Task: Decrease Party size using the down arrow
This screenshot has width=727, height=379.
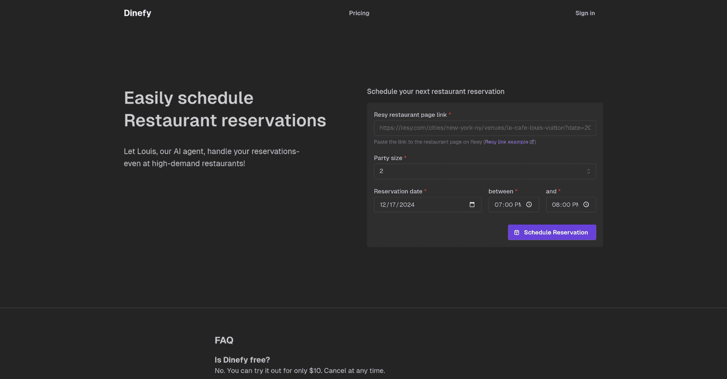Action: [x=588, y=173]
